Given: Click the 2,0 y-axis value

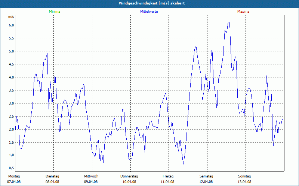Looking at the screenshot, I should point(12,129).
